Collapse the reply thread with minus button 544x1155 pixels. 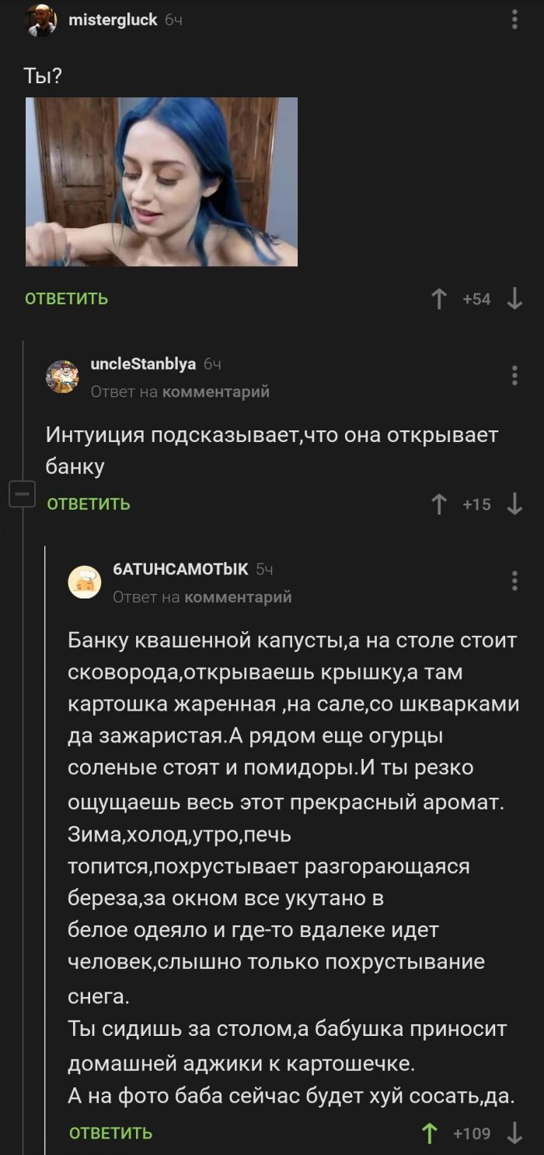(22, 494)
